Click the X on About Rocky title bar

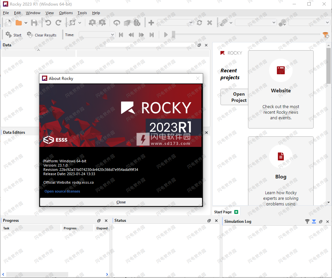pos(198,78)
